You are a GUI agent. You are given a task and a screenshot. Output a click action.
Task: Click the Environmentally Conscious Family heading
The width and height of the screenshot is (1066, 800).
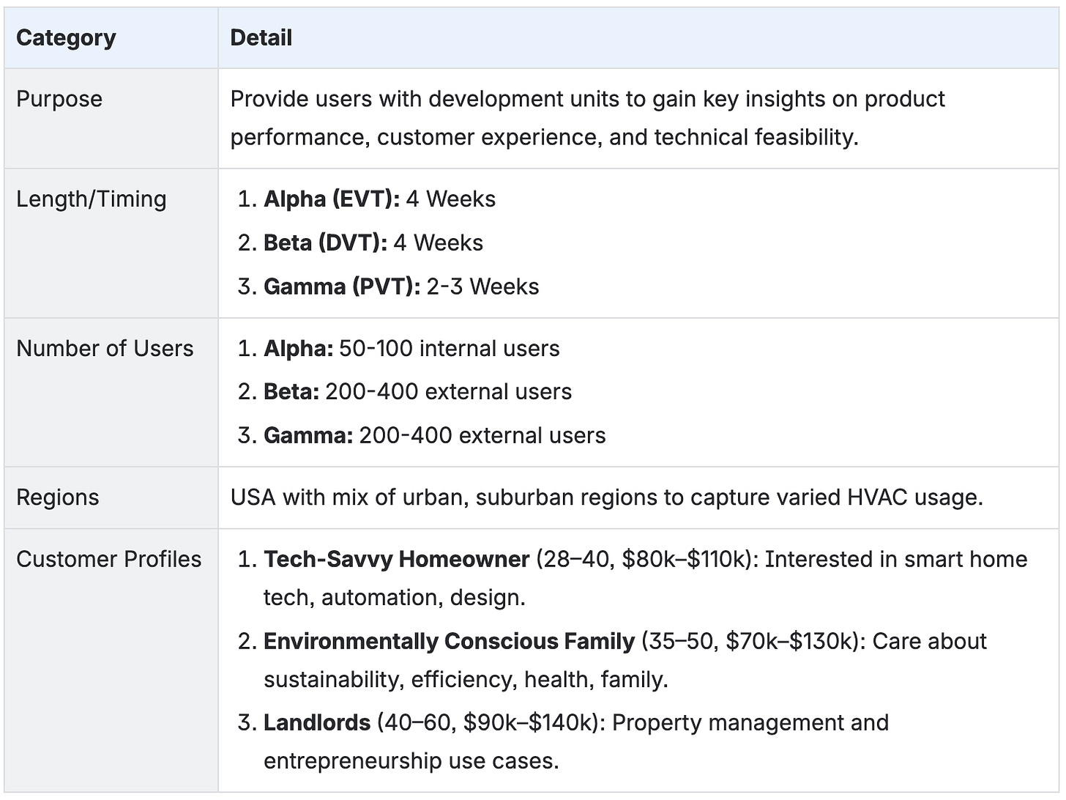point(449,641)
